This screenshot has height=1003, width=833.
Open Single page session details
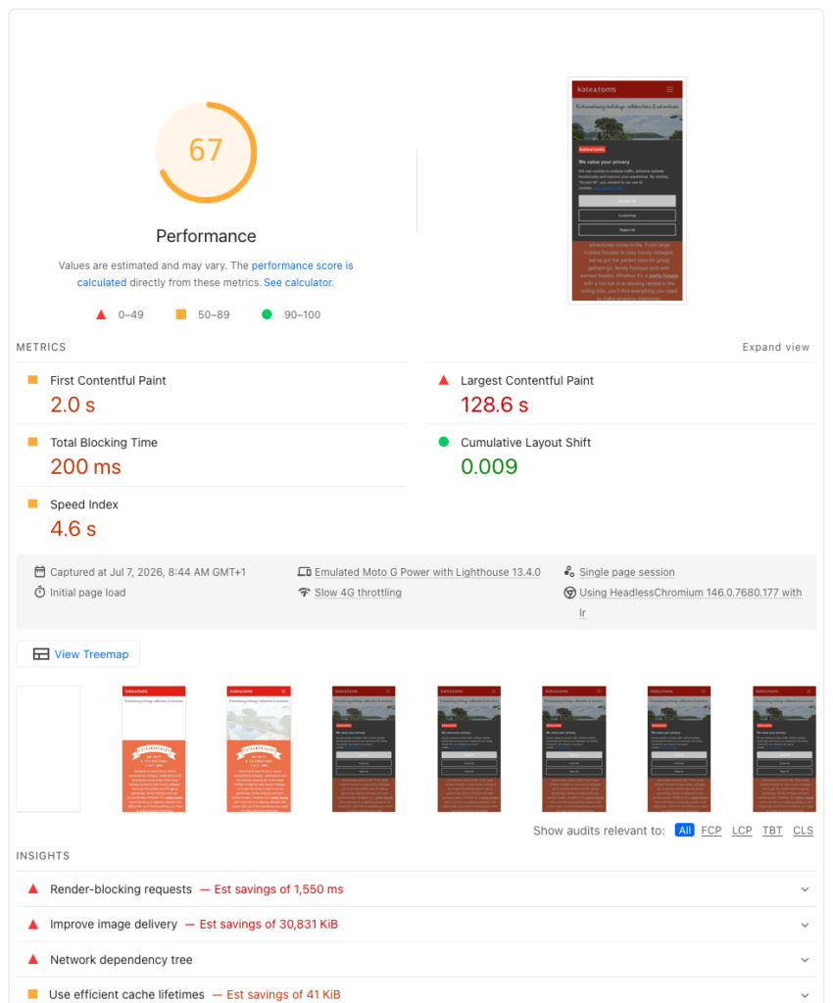pyautogui.click(x=627, y=572)
